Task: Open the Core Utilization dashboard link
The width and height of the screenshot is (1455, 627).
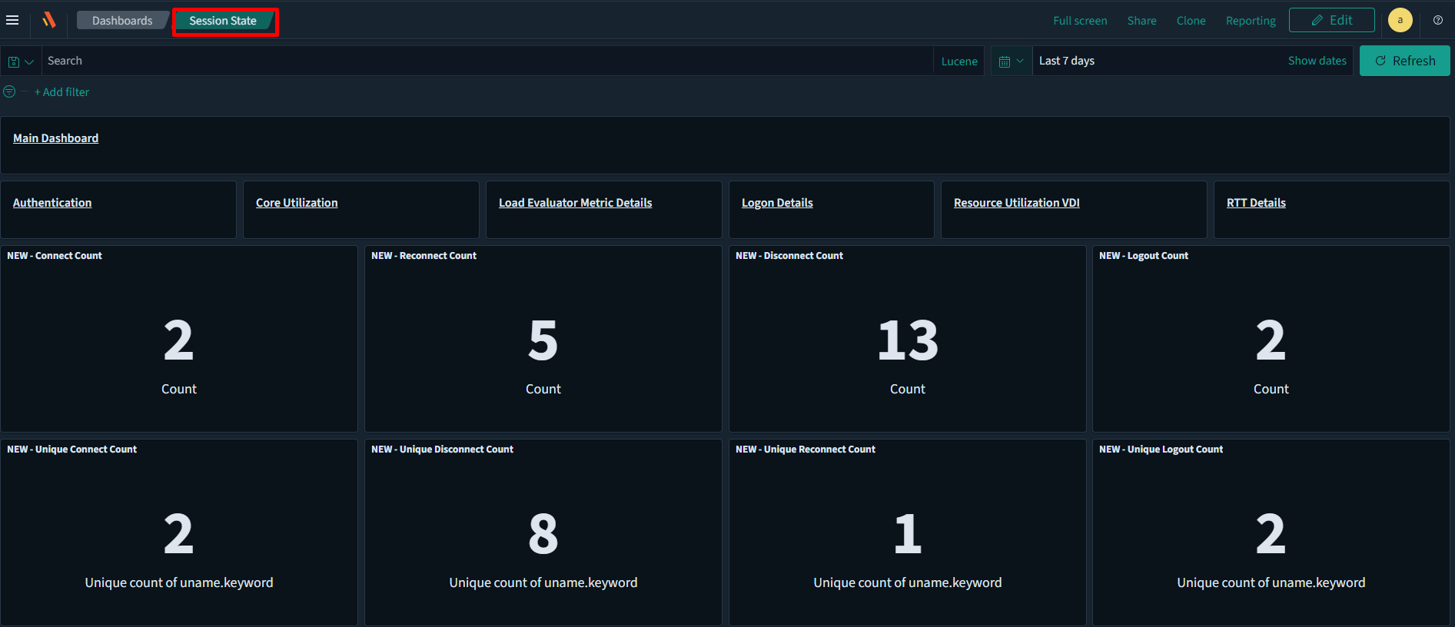Action: pos(297,203)
